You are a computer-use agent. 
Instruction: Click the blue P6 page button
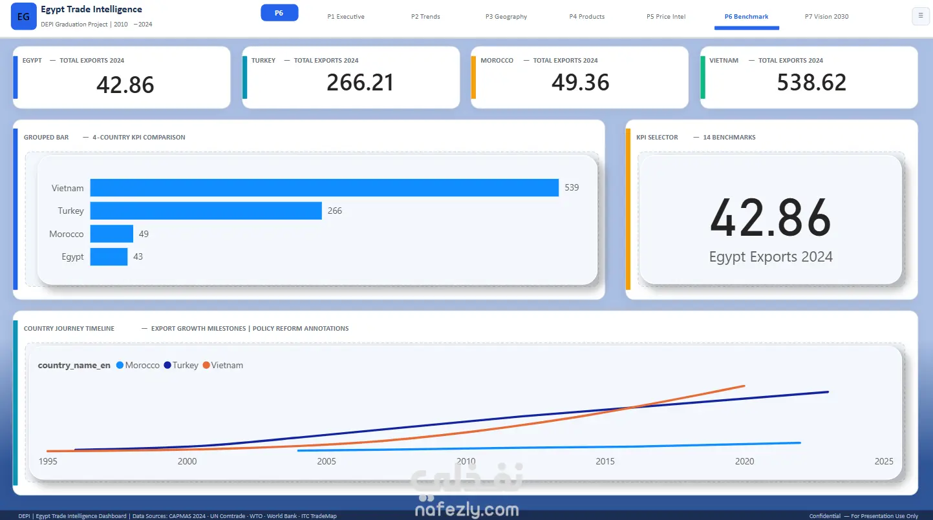279,13
